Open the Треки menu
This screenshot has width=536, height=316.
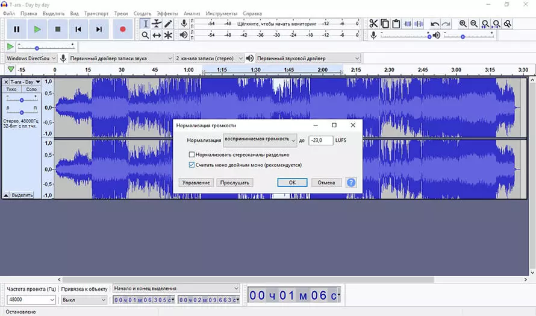click(x=121, y=13)
